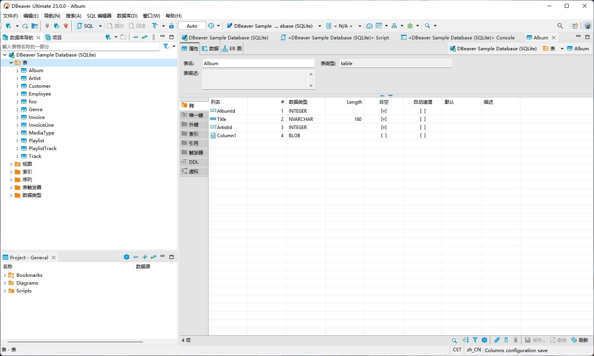Click the 数据类型 column header
Image resolution: width=594 pixels, height=356 pixels.
(x=306, y=102)
